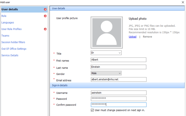The image size is (186, 116).
Task: Open the Role section
Action: point(4,16)
